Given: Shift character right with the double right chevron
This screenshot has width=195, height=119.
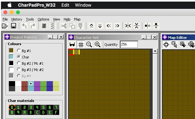Looking at the screenshot, I should pyautogui.click(x=117, y=26).
